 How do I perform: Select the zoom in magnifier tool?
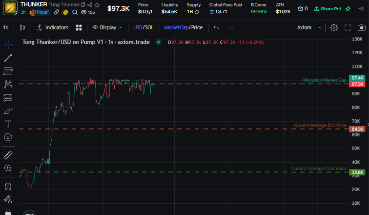pos(8,168)
